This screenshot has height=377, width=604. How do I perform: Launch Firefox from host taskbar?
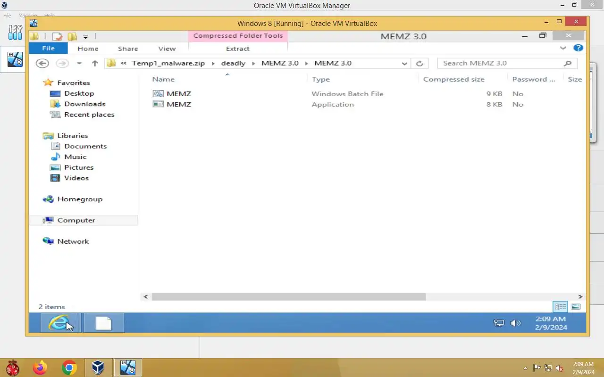40,368
